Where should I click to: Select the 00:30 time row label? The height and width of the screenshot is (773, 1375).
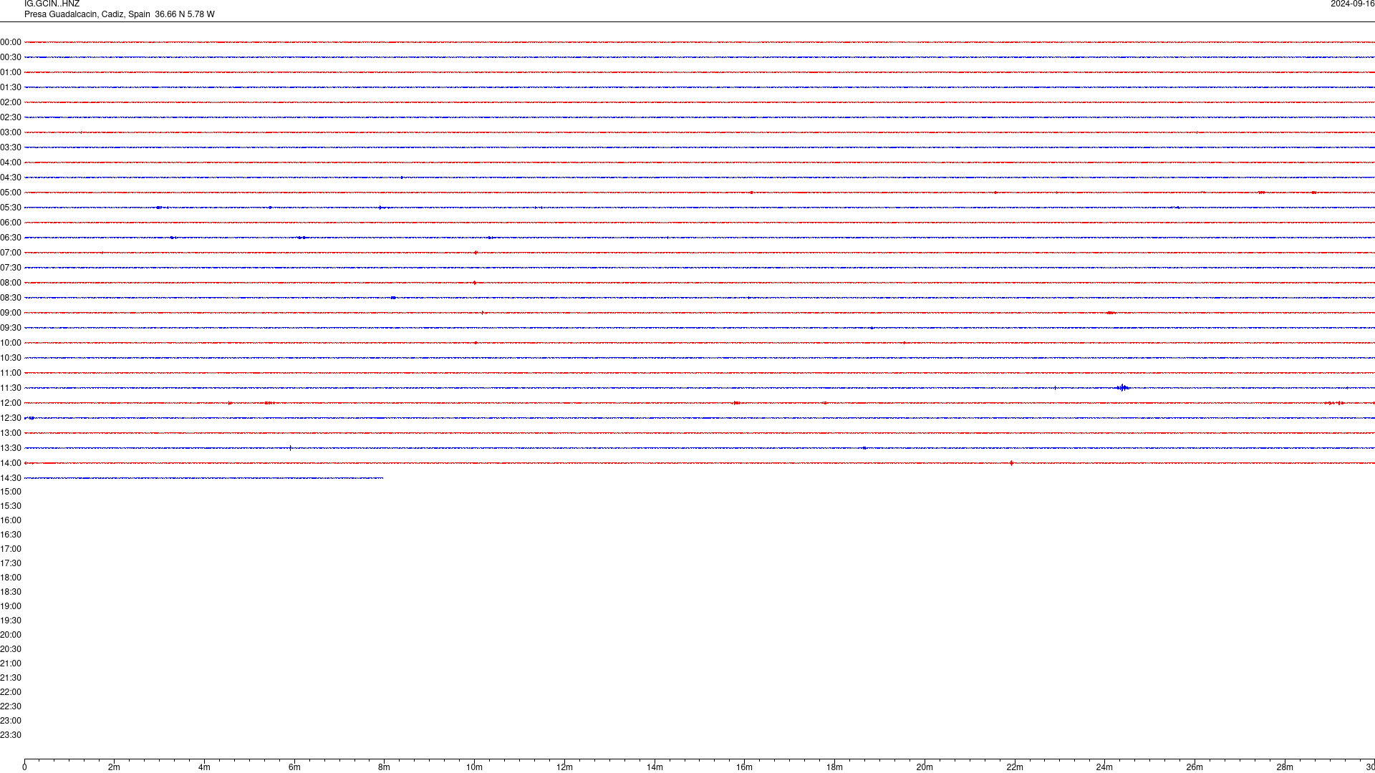tap(11, 57)
